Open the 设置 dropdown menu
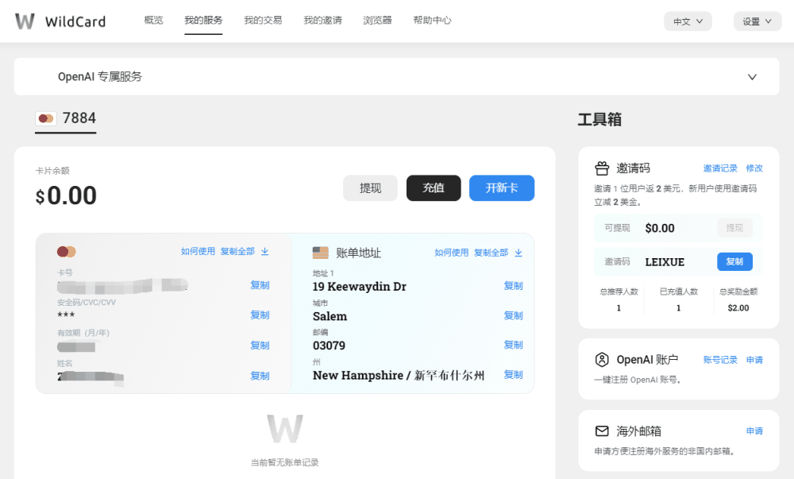794x479 pixels. click(x=757, y=21)
